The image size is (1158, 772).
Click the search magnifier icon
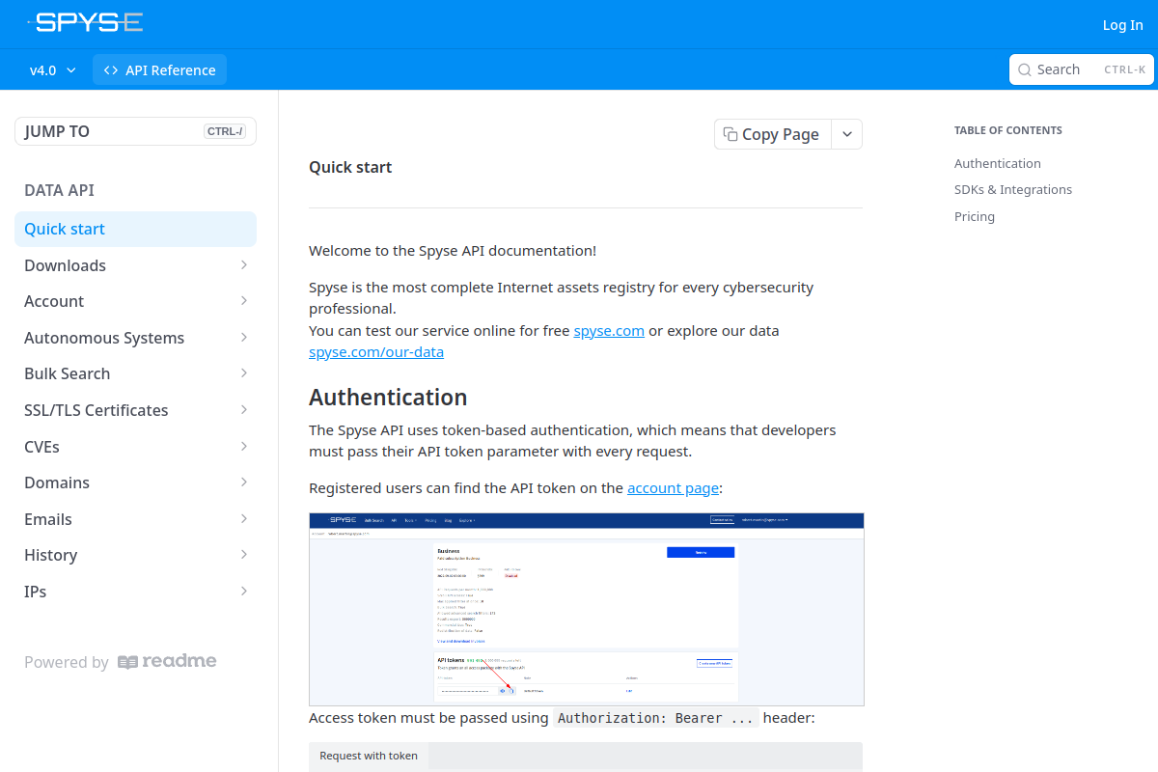click(1025, 69)
